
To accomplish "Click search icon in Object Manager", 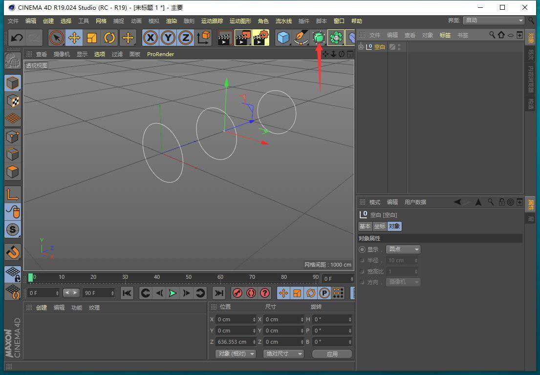I will (x=492, y=35).
